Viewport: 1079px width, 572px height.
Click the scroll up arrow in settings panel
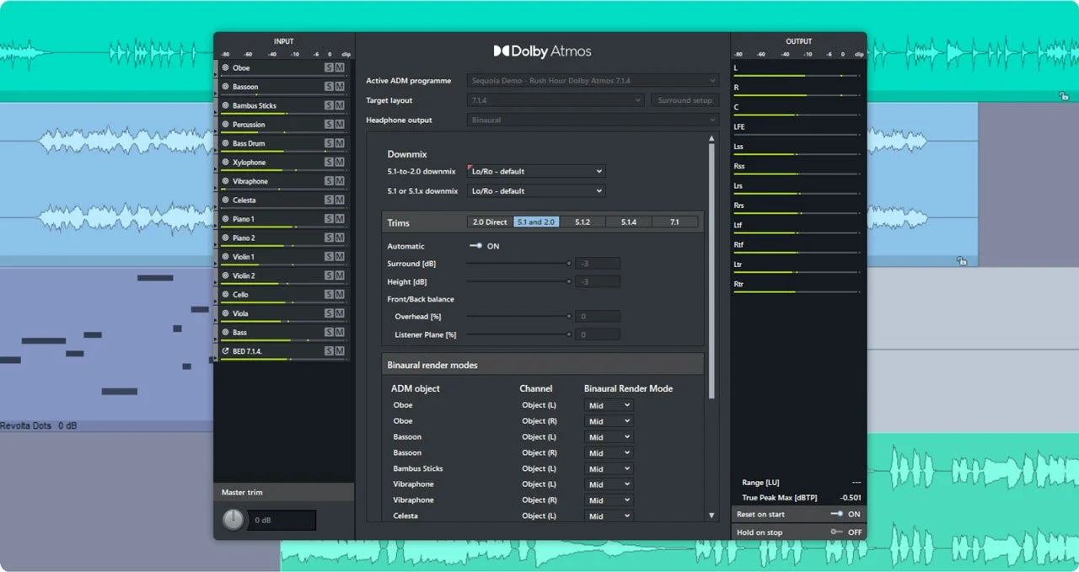pyautogui.click(x=711, y=138)
